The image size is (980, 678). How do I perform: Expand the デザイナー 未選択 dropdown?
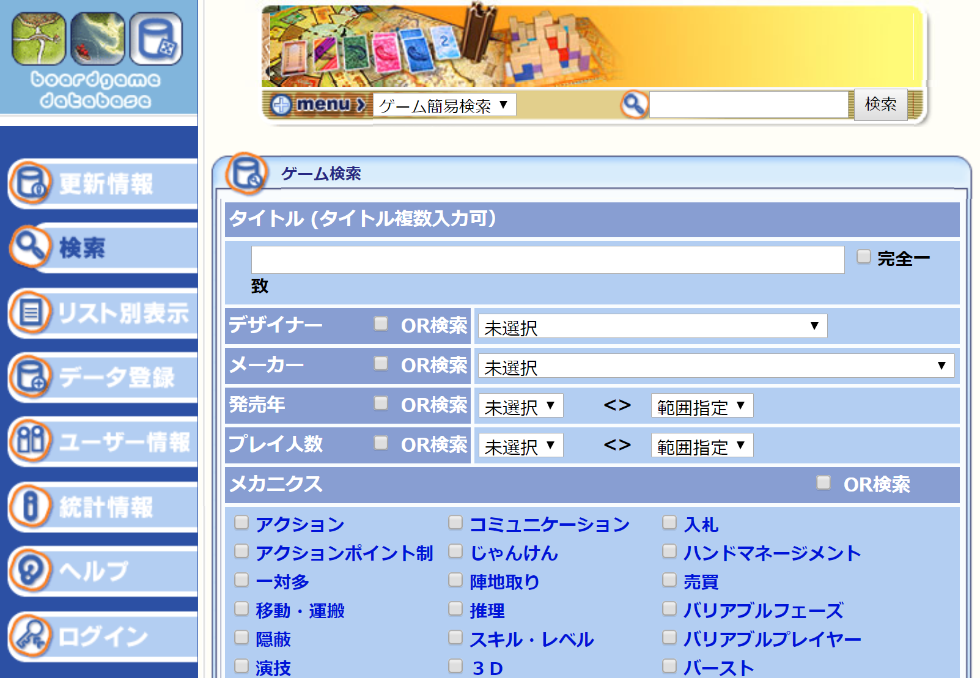pyautogui.click(x=652, y=326)
